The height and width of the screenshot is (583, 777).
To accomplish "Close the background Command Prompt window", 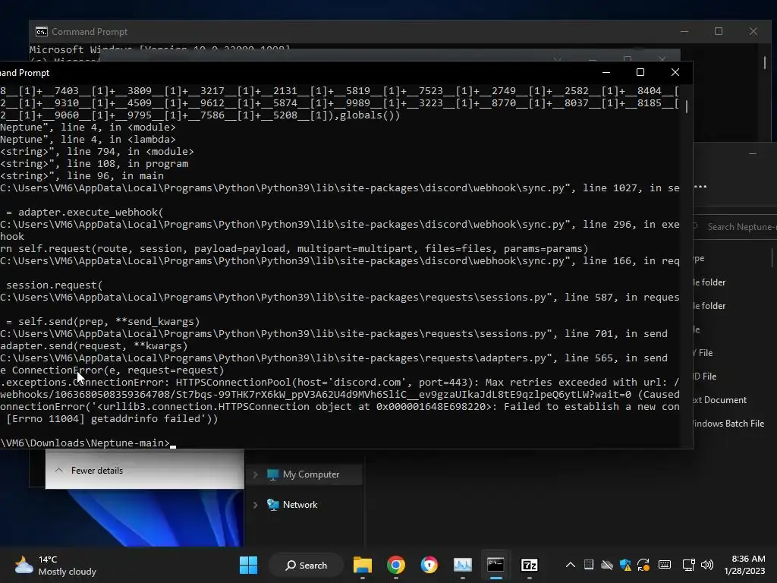I will click(753, 31).
